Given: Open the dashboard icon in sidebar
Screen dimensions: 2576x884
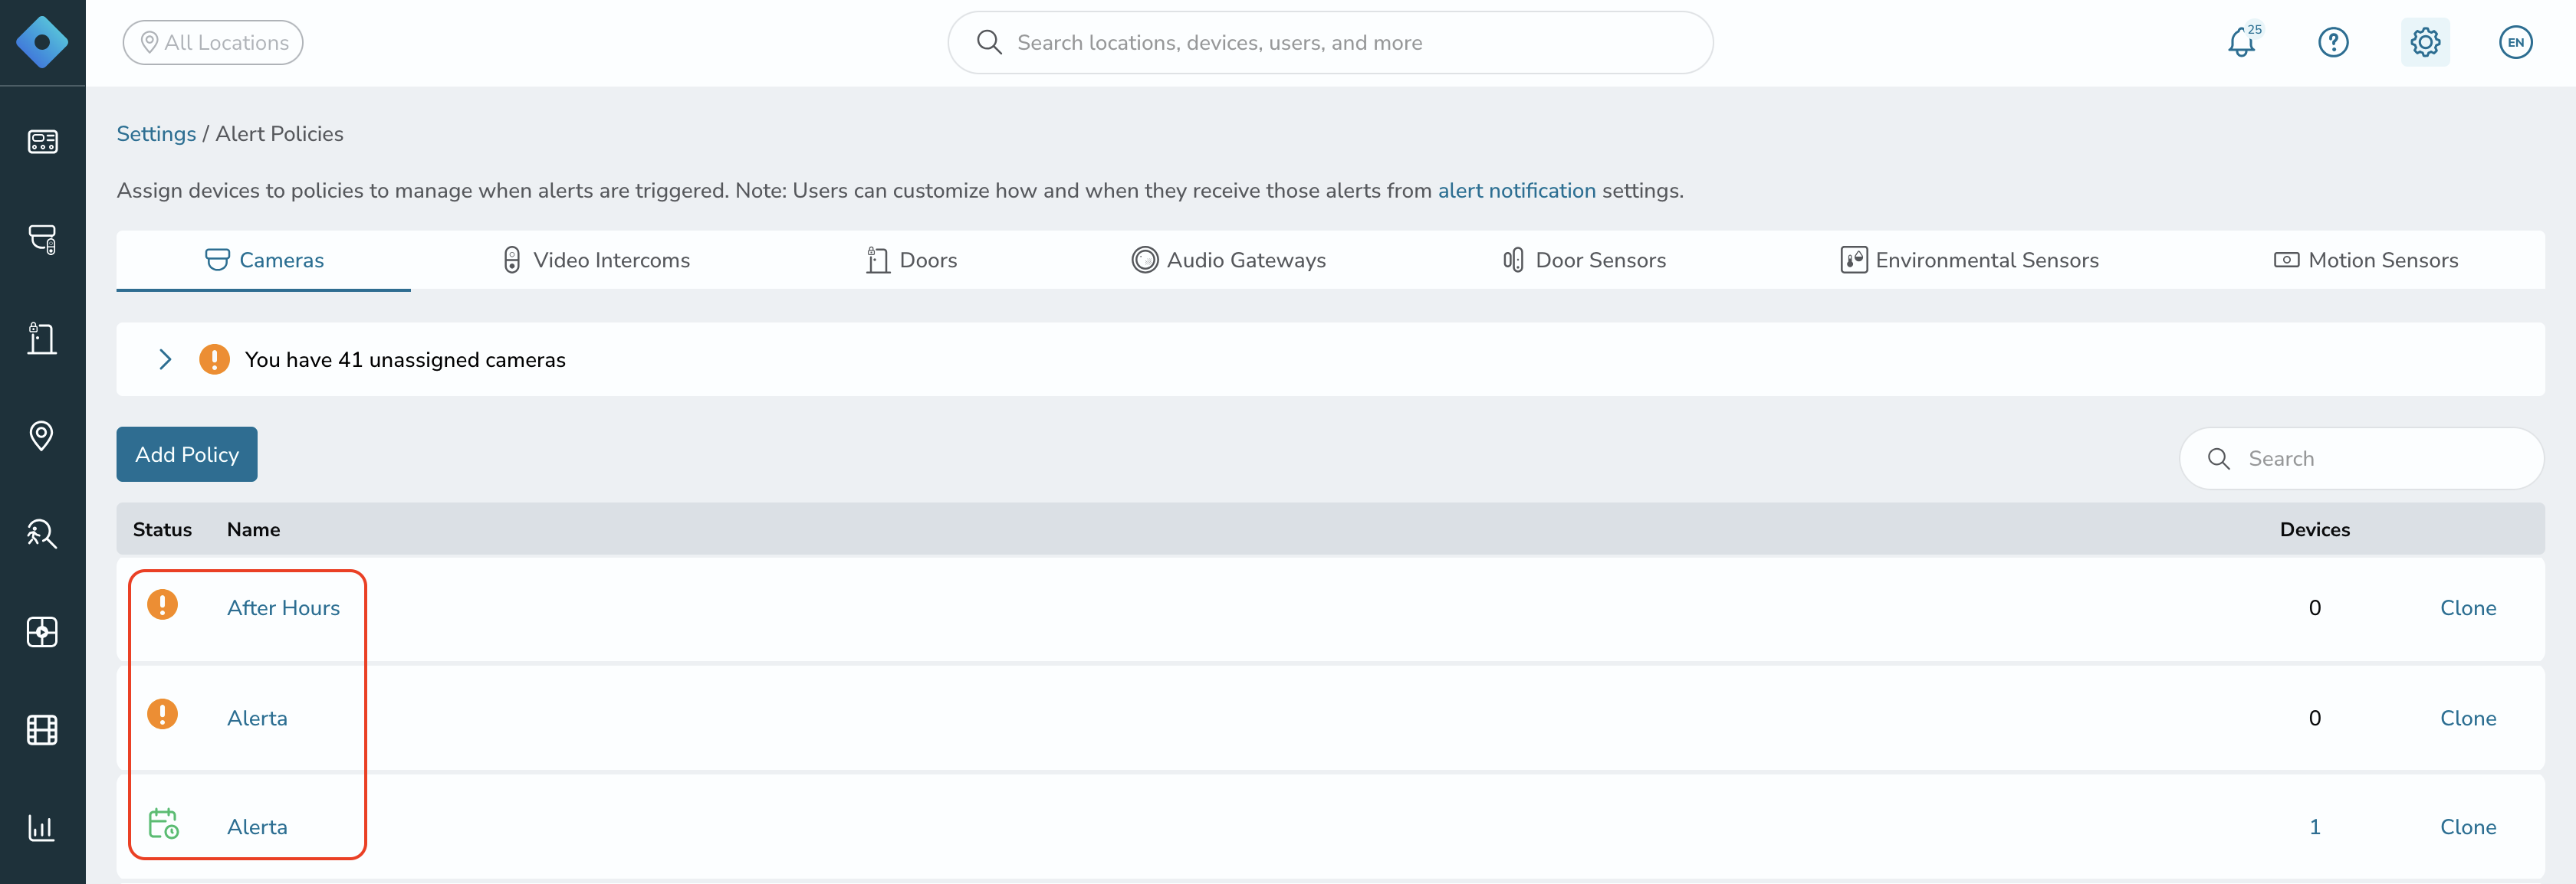Looking at the screenshot, I should pos(42,142).
